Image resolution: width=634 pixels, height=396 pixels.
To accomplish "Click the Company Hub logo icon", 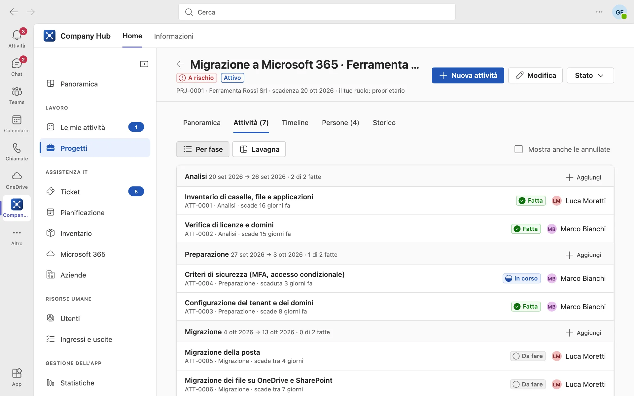I will pos(50,36).
